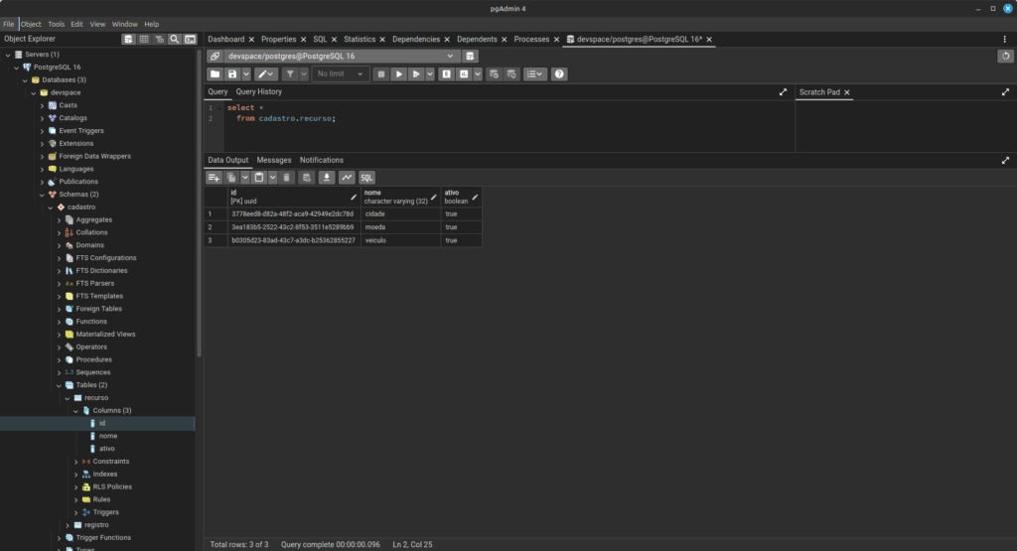The height and width of the screenshot is (551, 1017).
Task: Save data changes to database
Action: (307, 178)
